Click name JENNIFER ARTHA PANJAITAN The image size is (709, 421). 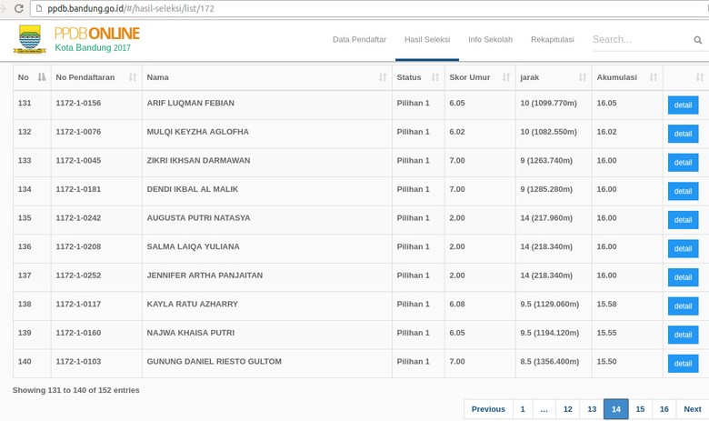click(x=205, y=276)
